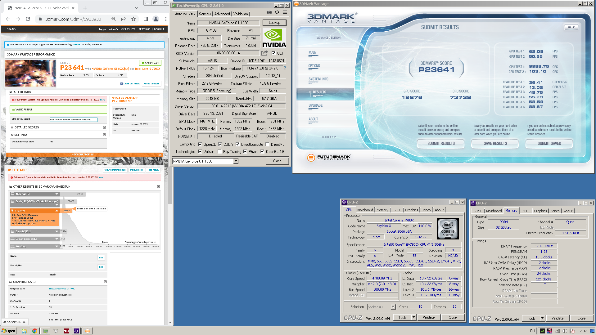
Task: Click the 3DMark Vantage result thumbnail image
Action: (x=30, y=73)
